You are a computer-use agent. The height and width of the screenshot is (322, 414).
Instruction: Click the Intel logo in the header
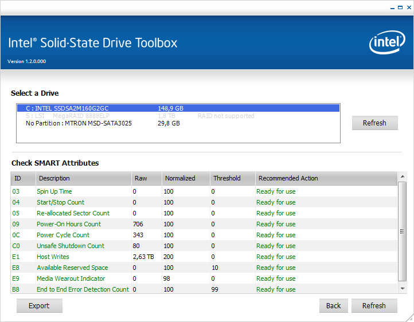pos(387,42)
